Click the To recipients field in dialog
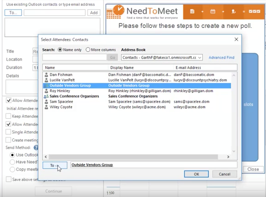266x197 pixels. pos(154,165)
